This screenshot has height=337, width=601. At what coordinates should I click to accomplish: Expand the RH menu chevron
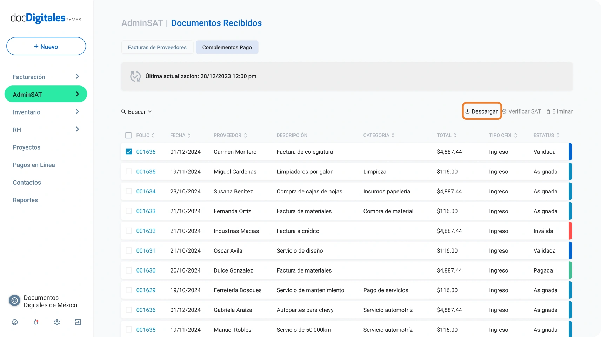[78, 129]
